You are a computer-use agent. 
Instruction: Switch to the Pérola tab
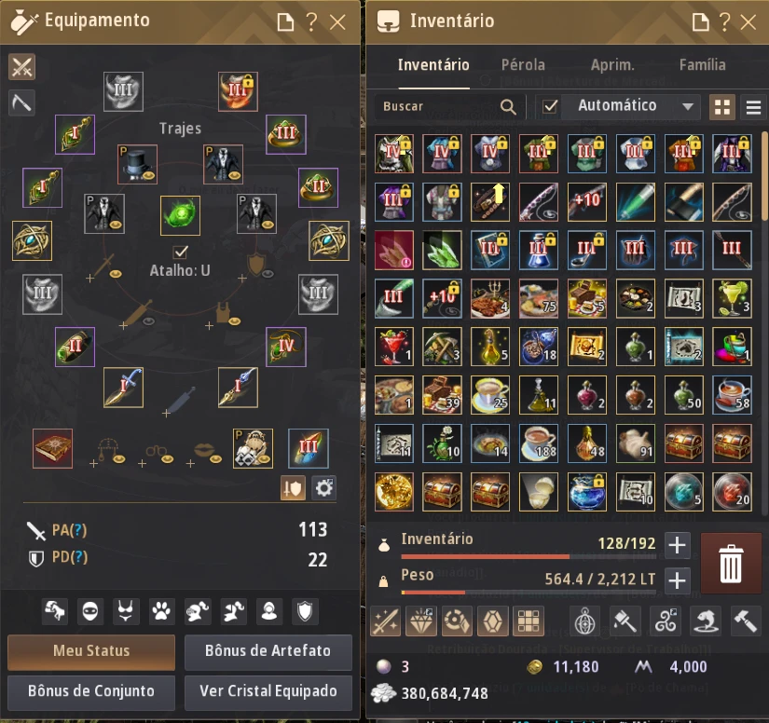[523, 64]
